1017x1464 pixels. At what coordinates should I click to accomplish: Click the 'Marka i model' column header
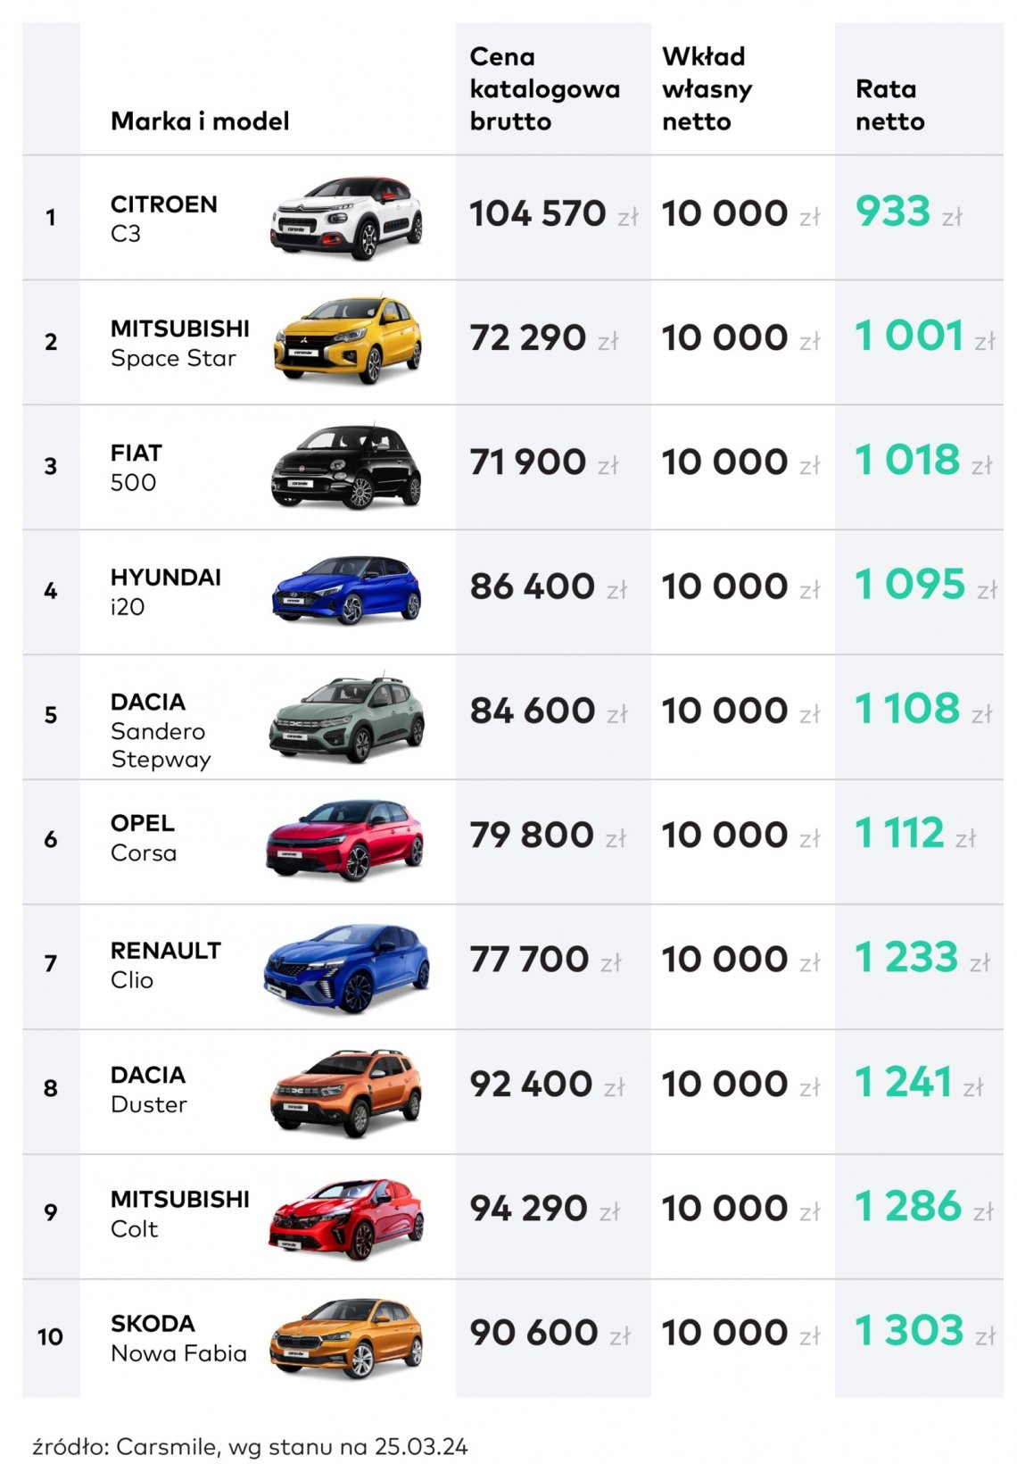tap(200, 121)
